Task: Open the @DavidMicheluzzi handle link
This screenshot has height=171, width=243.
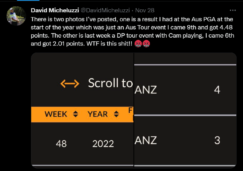Action: point(105,10)
